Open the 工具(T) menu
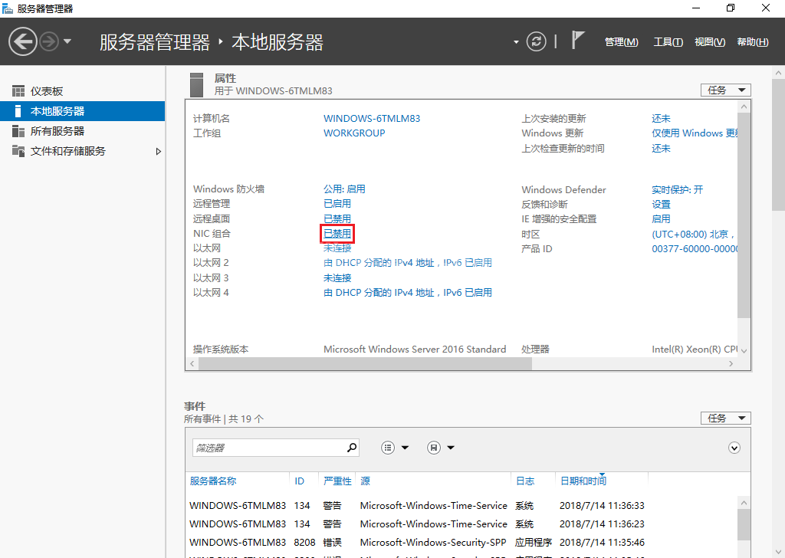 [x=668, y=42]
